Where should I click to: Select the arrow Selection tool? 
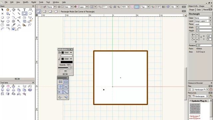point(2,10)
